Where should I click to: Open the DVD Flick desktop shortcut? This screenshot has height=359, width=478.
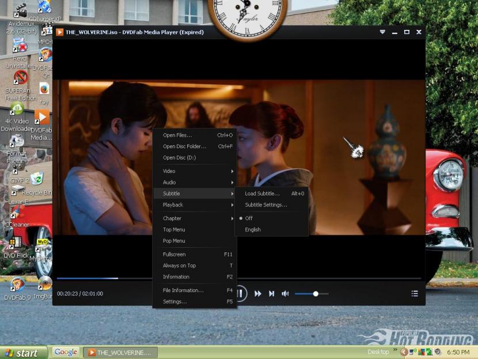pos(15,243)
